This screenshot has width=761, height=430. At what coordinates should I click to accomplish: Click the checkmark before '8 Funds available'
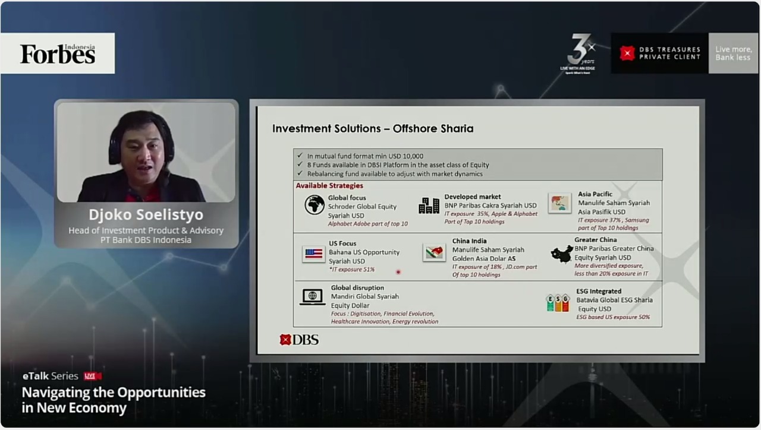point(300,165)
